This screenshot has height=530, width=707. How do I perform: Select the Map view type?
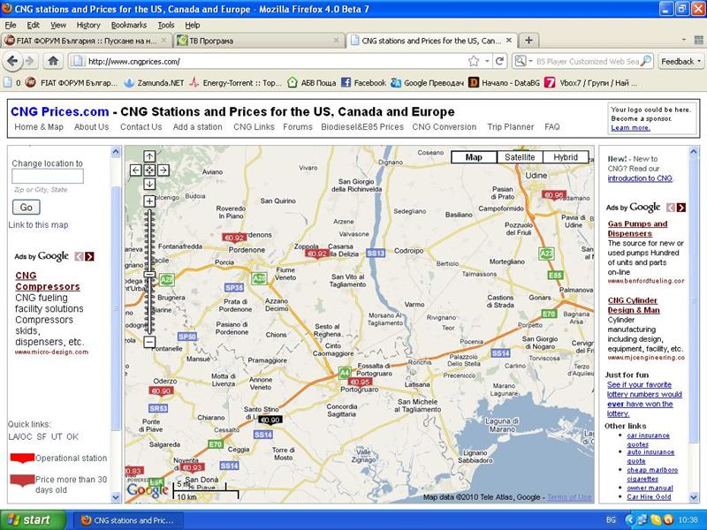(474, 157)
